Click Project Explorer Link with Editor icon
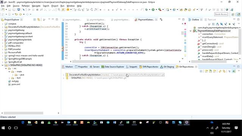The image size is (242, 136). tap(39, 20)
